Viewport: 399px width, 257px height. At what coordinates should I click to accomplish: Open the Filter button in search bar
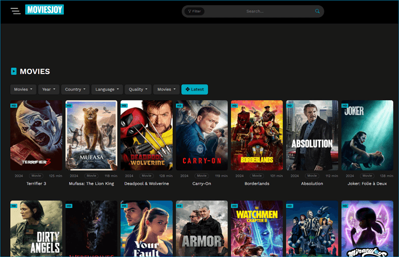[195, 11]
